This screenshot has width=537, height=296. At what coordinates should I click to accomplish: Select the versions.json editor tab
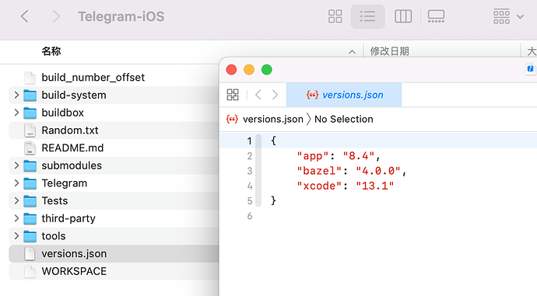coord(344,95)
